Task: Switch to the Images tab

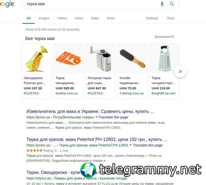Action: coord(44,18)
